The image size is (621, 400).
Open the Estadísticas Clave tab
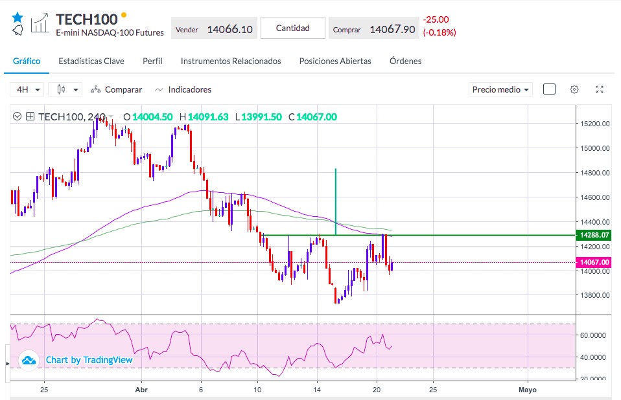[91, 61]
